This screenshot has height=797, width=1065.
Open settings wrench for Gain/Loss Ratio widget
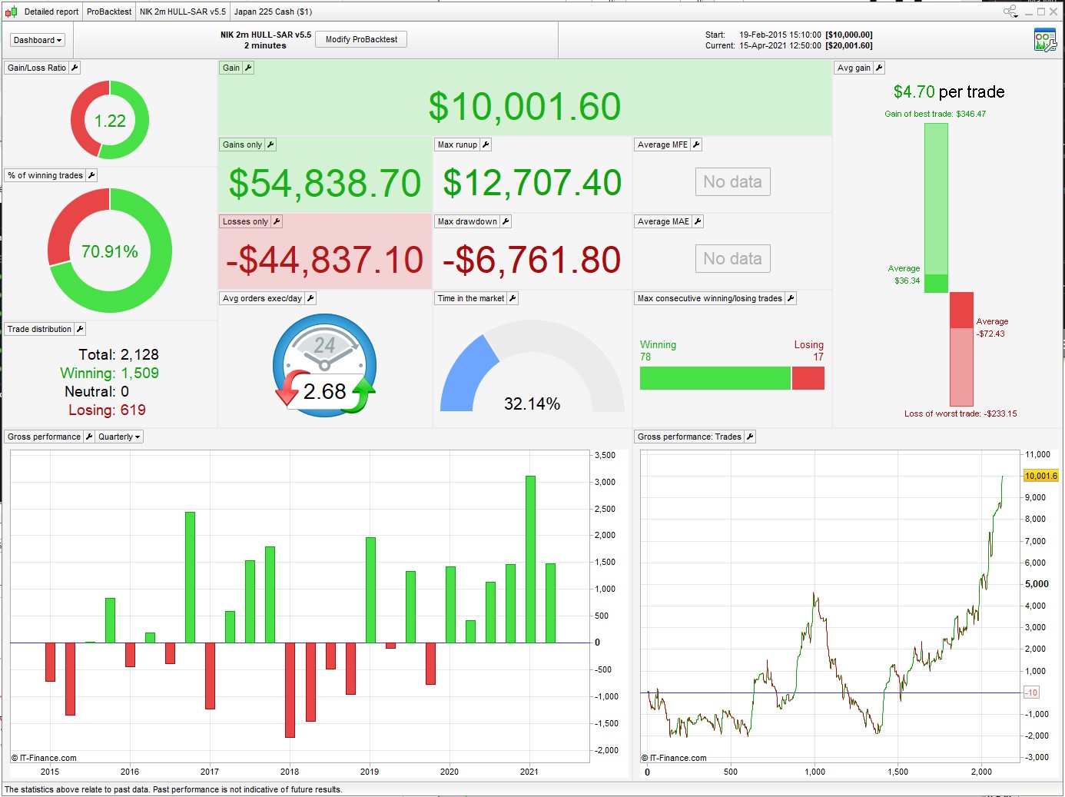[x=75, y=68]
